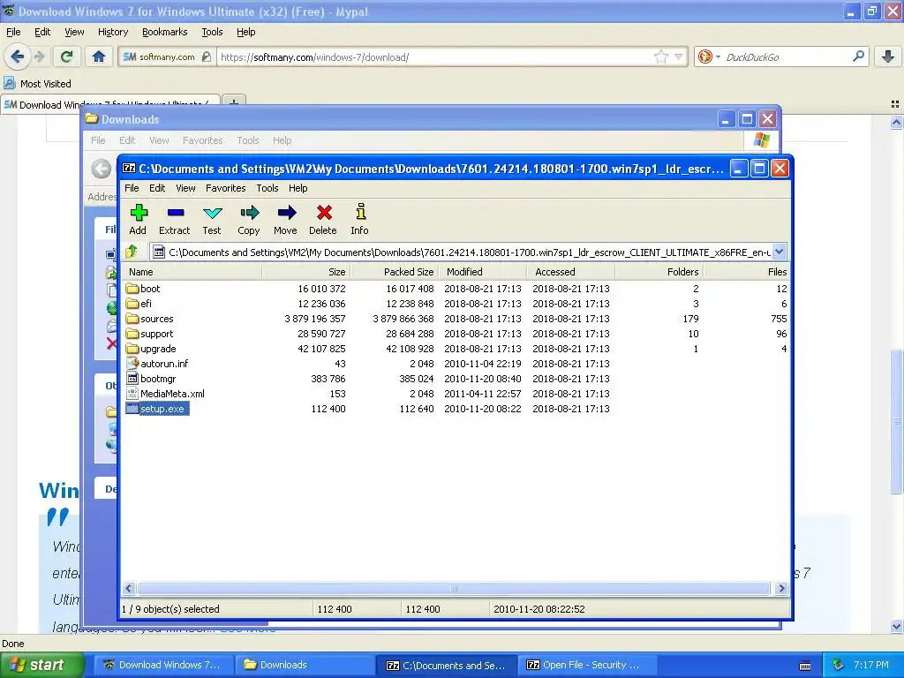
Task: Open the Windows Start button
Action: (42, 665)
